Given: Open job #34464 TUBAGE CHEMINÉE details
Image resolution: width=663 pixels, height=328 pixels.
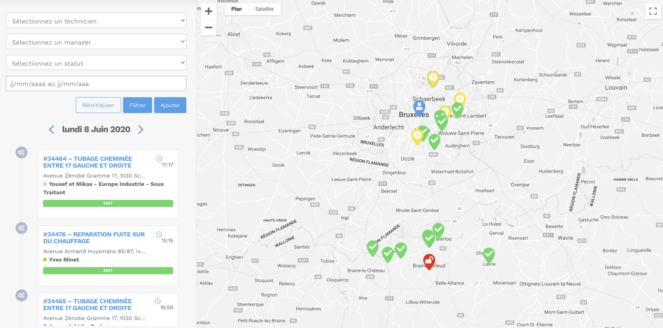Looking at the screenshot, I should pos(88,162).
